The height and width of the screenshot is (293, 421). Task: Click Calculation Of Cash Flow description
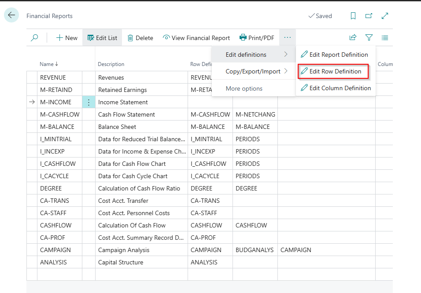coord(141,226)
